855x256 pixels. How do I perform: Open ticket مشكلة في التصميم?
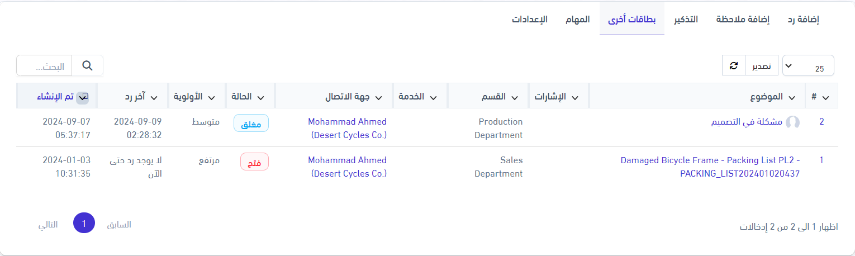(749, 122)
